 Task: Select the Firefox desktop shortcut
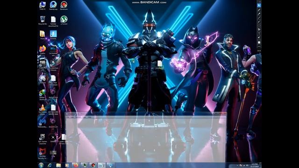43,50
